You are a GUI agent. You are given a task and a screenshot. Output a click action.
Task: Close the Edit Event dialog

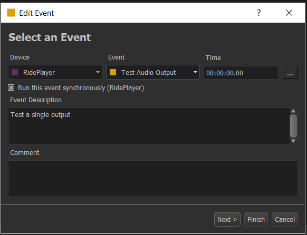[x=289, y=13]
